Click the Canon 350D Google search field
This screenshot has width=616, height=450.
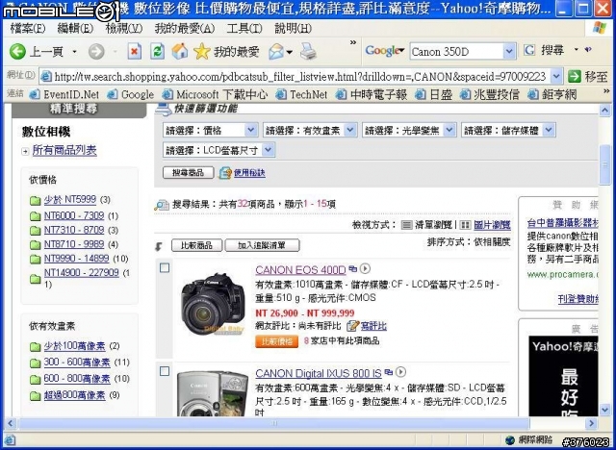click(x=456, y=51)
